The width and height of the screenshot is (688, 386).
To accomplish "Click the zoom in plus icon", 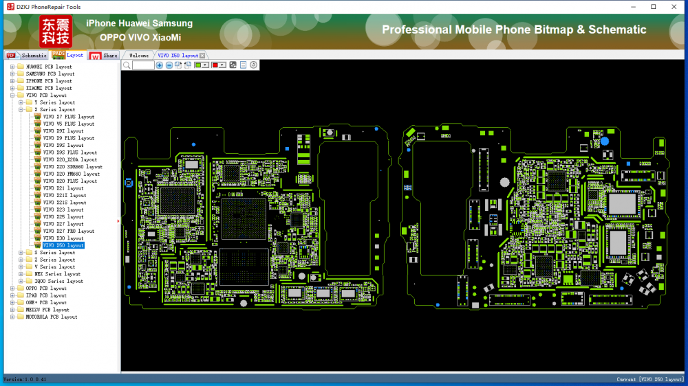I will 160,65.
